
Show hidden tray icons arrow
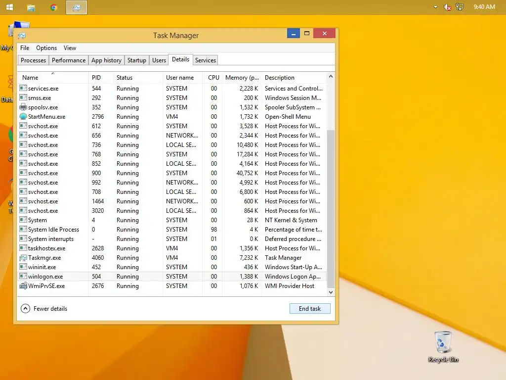(435, 7)
